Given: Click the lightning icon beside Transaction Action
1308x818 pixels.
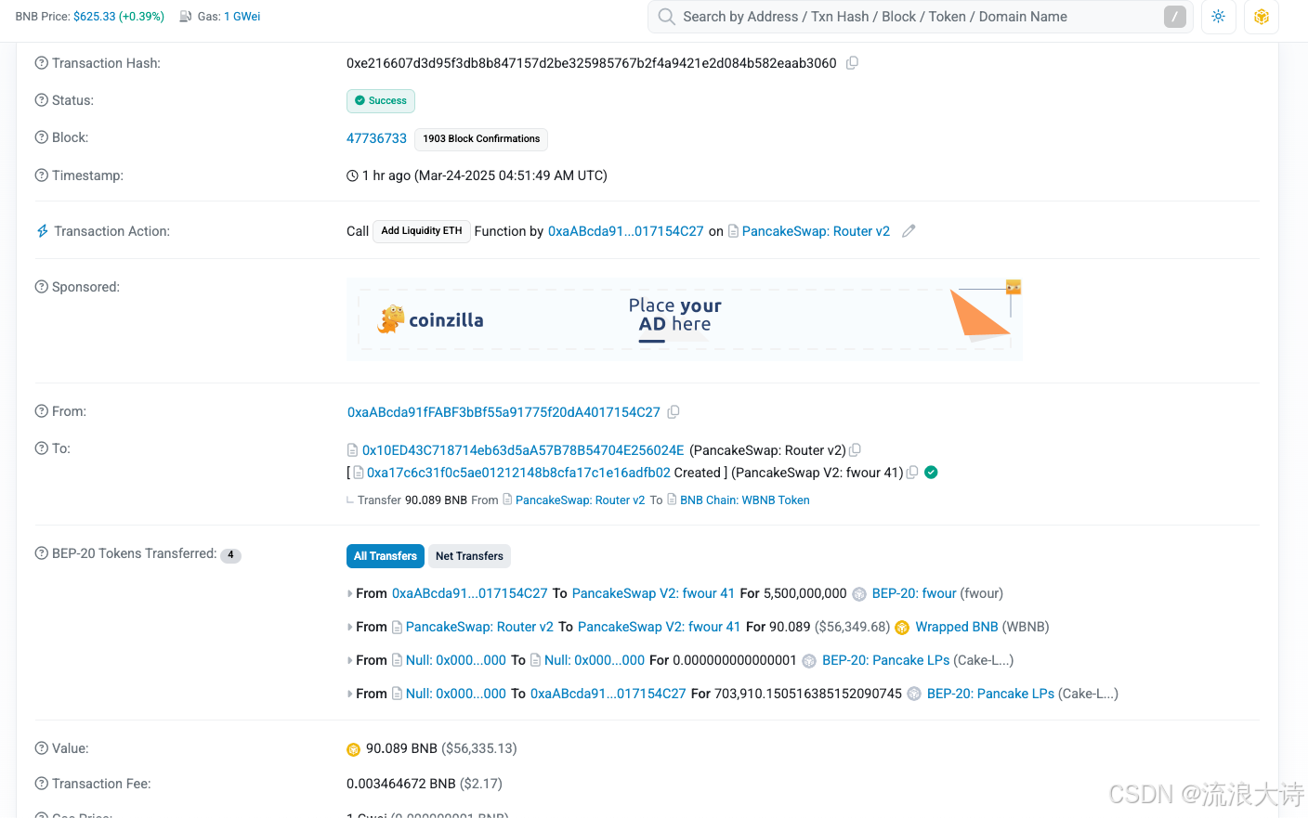Looking at the screenshot, I should [x=43, y=231].
